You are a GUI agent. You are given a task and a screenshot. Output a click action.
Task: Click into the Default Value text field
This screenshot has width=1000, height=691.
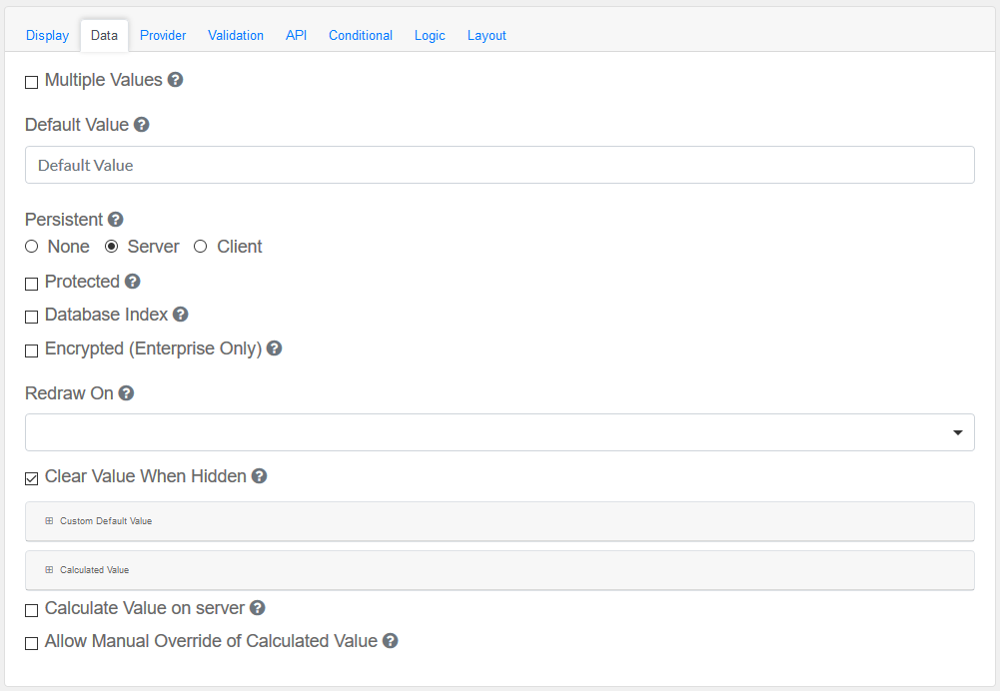coord(500,166)
